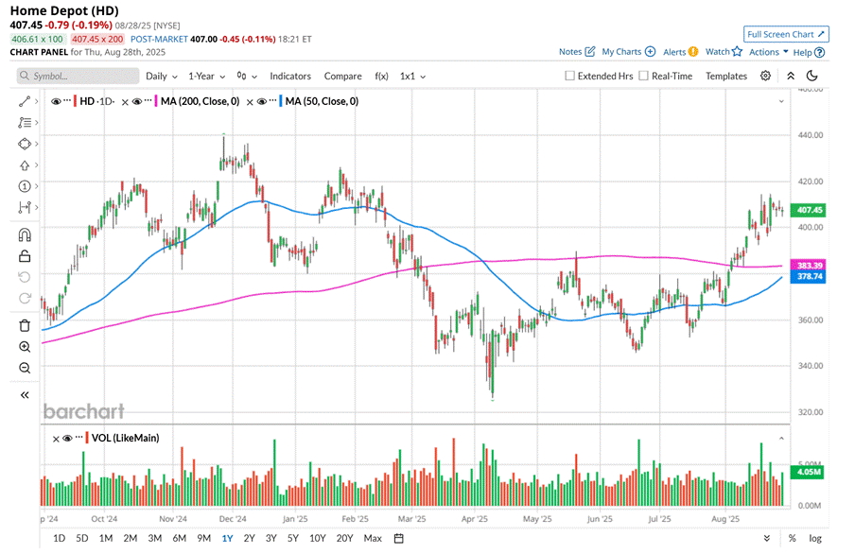Remove the MA 200 indicator
Image resolution: width=855 pixels, height=554 pixels.
(x=125, y=102)
